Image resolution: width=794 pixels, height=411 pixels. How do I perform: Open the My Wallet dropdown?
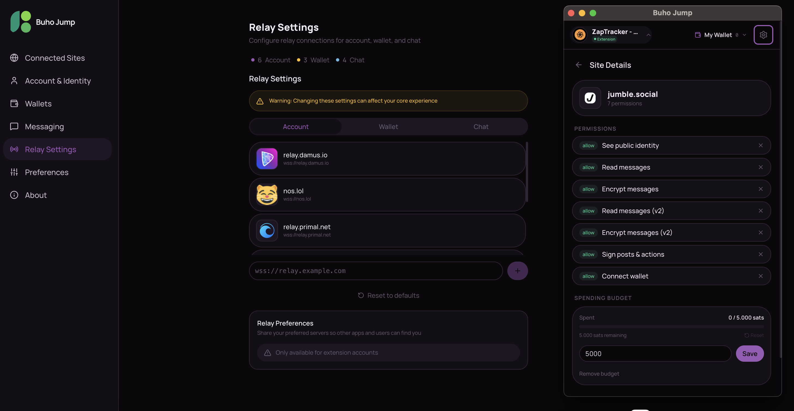point(720,35)
